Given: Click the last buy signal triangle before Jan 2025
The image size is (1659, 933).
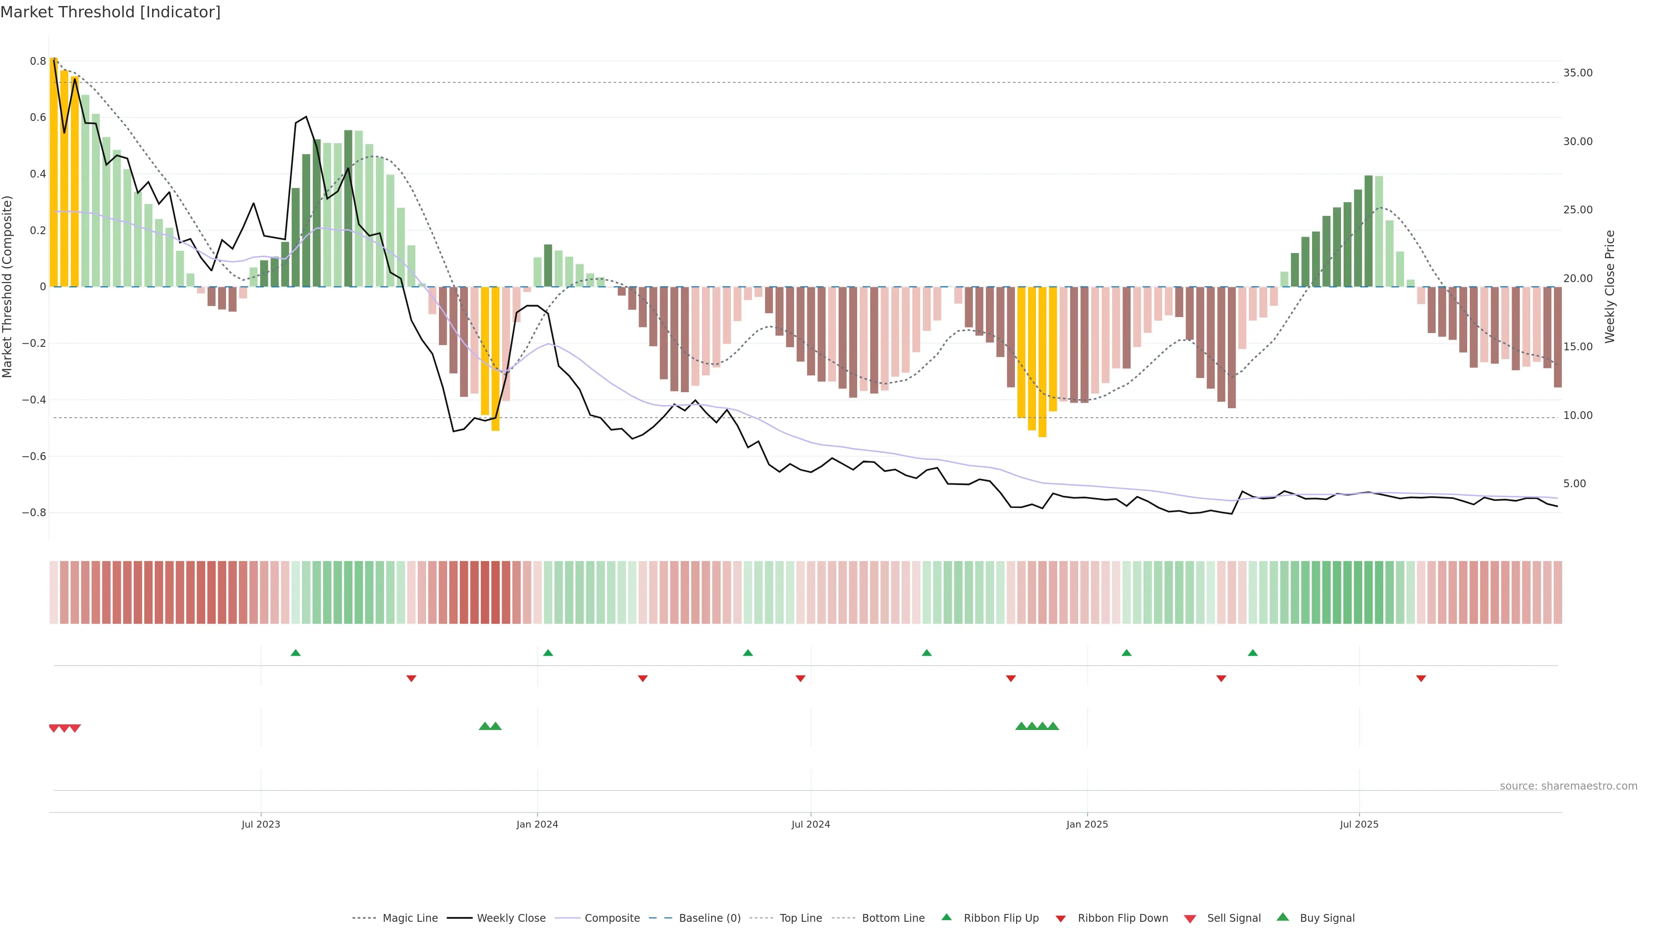Looking at the screenshot, I should 1053,726.
